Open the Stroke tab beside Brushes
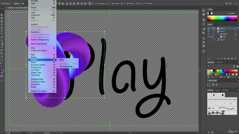Viewport: 239px width, 134px height. tap(217, 90)
